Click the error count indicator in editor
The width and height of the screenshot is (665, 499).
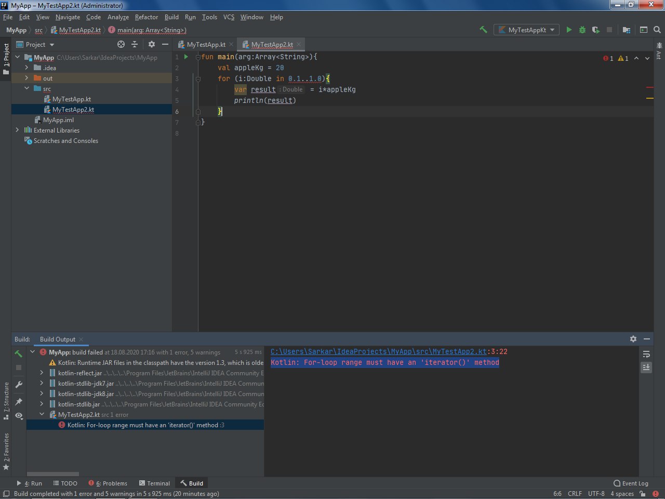coord(608,58)
